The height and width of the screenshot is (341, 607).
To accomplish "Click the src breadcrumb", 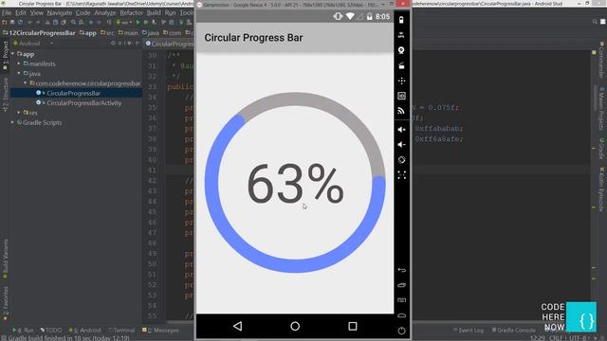I will [107, 33].
